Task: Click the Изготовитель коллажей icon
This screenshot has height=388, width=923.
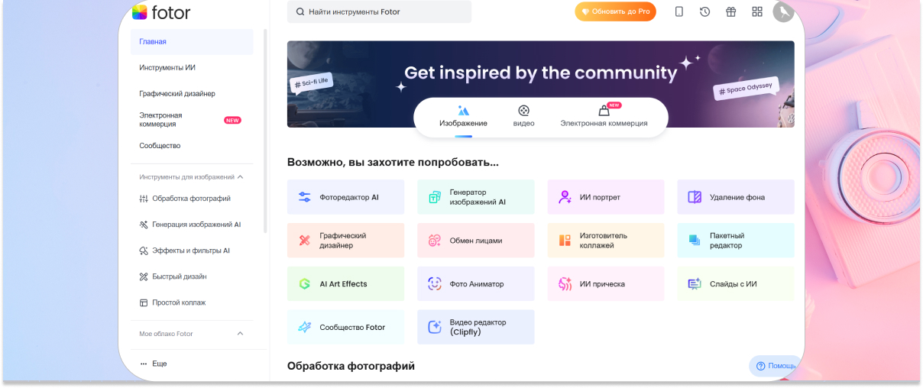Action: tap(565, 241)
